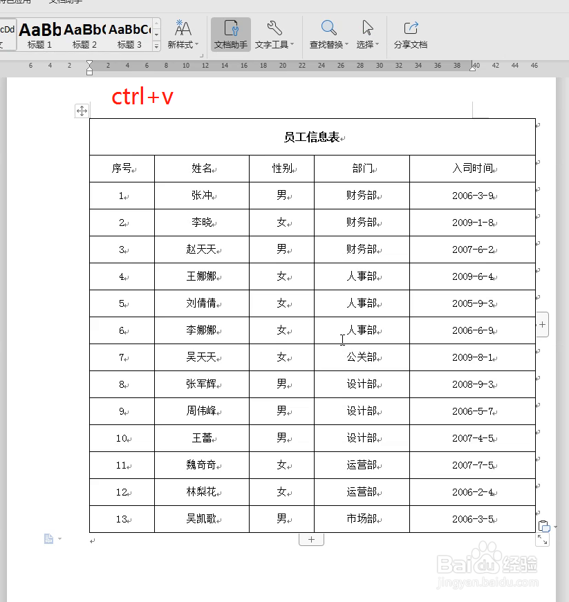Open the 文档助手 (Document Assistant) tool
The image size is (569, 602).
pyautogui.click(x=230, y=36)
